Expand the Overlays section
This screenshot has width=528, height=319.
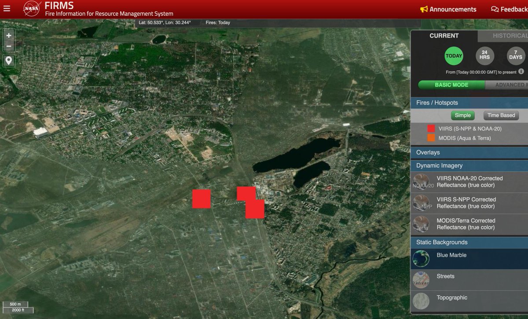469,152
